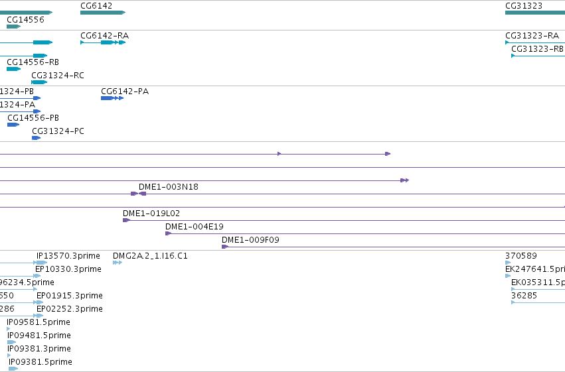Click the IP09381.5prime EST label
Viewport: 565px width, 372px height.
40,362
